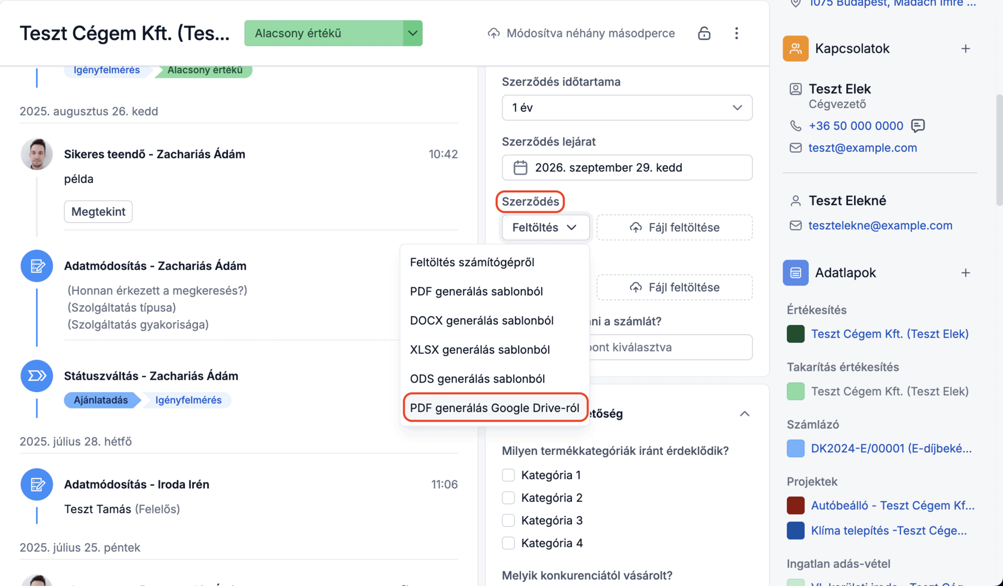
Task: Check the Kategória 1 checkbox
Action: (x=508, y=475)
